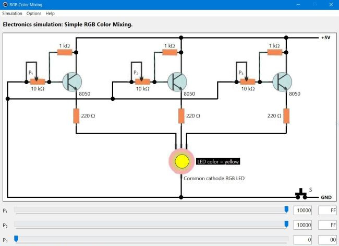This screenshot has width=339, height=246.
Task: Click the 'LED color = yellow' label
Action: click(218, 161)
